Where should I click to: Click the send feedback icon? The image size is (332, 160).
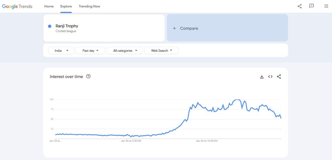[x=312, y=6]
